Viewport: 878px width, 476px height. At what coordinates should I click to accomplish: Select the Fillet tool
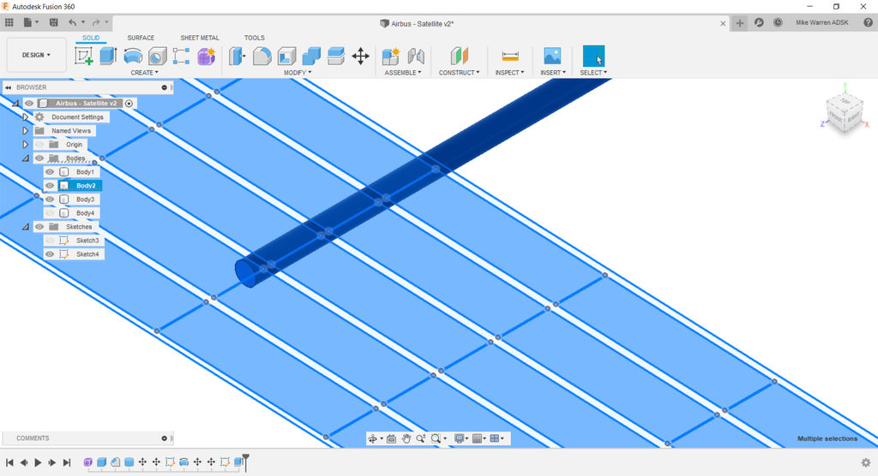[x=262, y=56]
